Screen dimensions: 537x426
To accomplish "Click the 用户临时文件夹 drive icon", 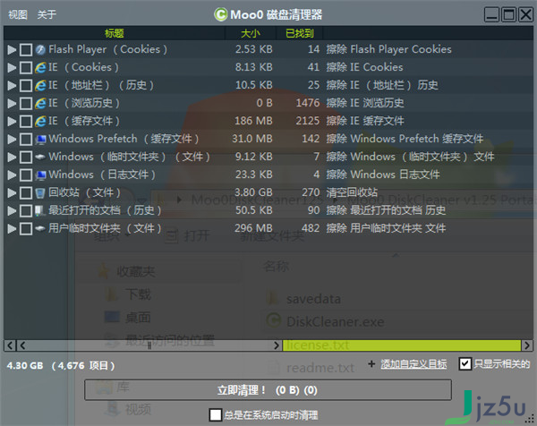I will click(x=40, y=228).
